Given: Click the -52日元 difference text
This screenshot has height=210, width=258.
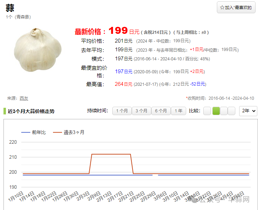Looking at the screenshot, I should pos(197,84).
